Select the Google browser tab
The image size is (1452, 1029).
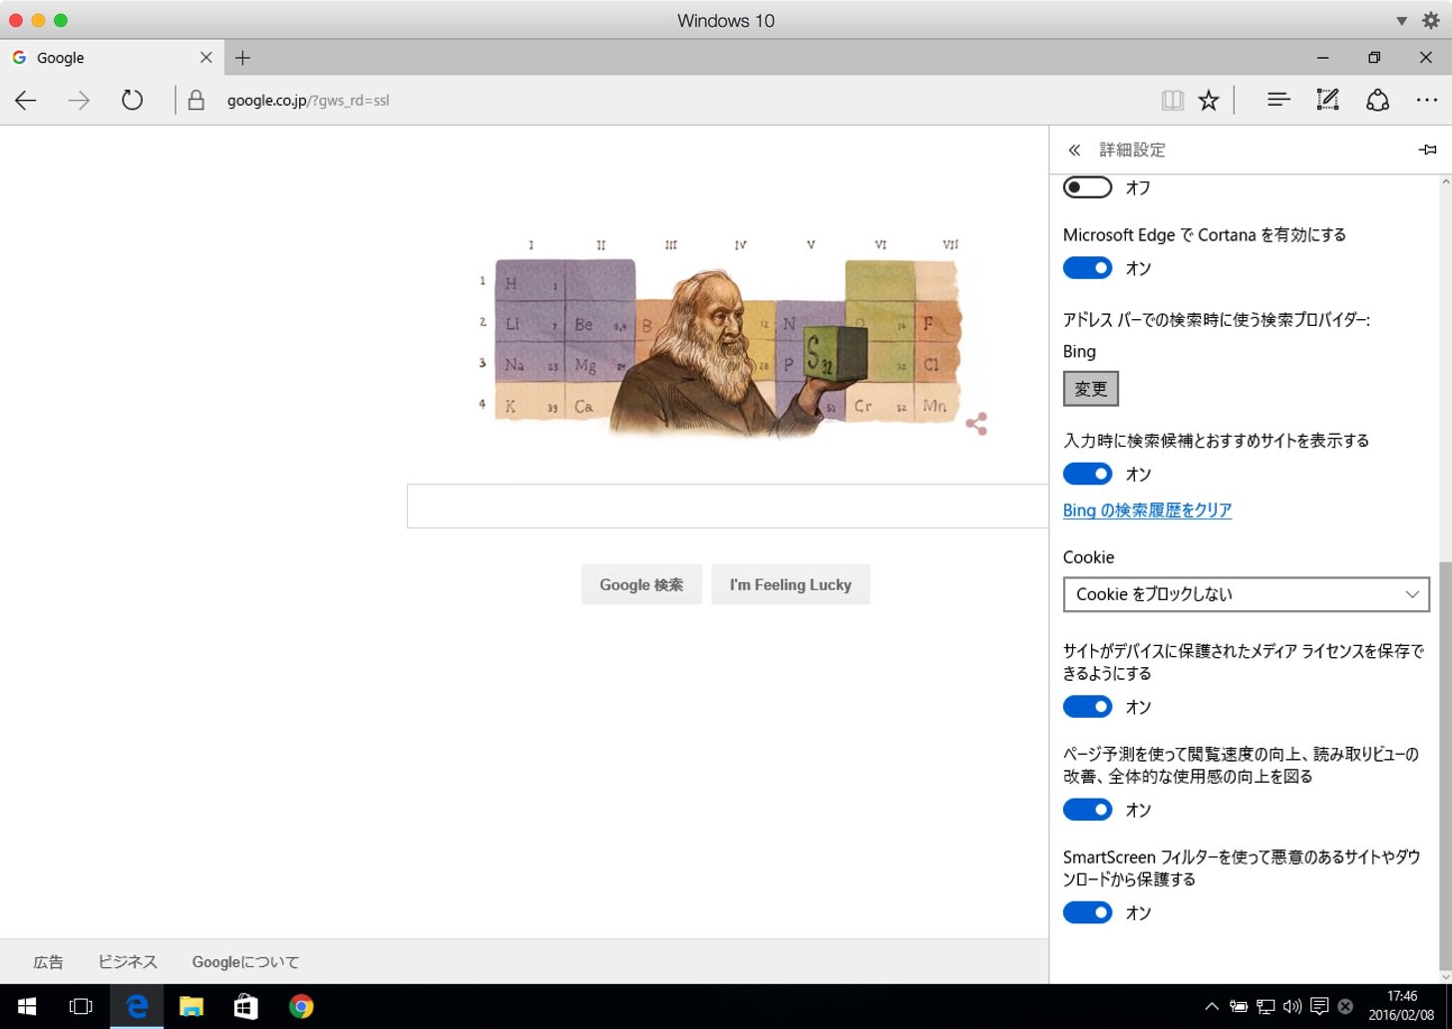click(112, 58)
